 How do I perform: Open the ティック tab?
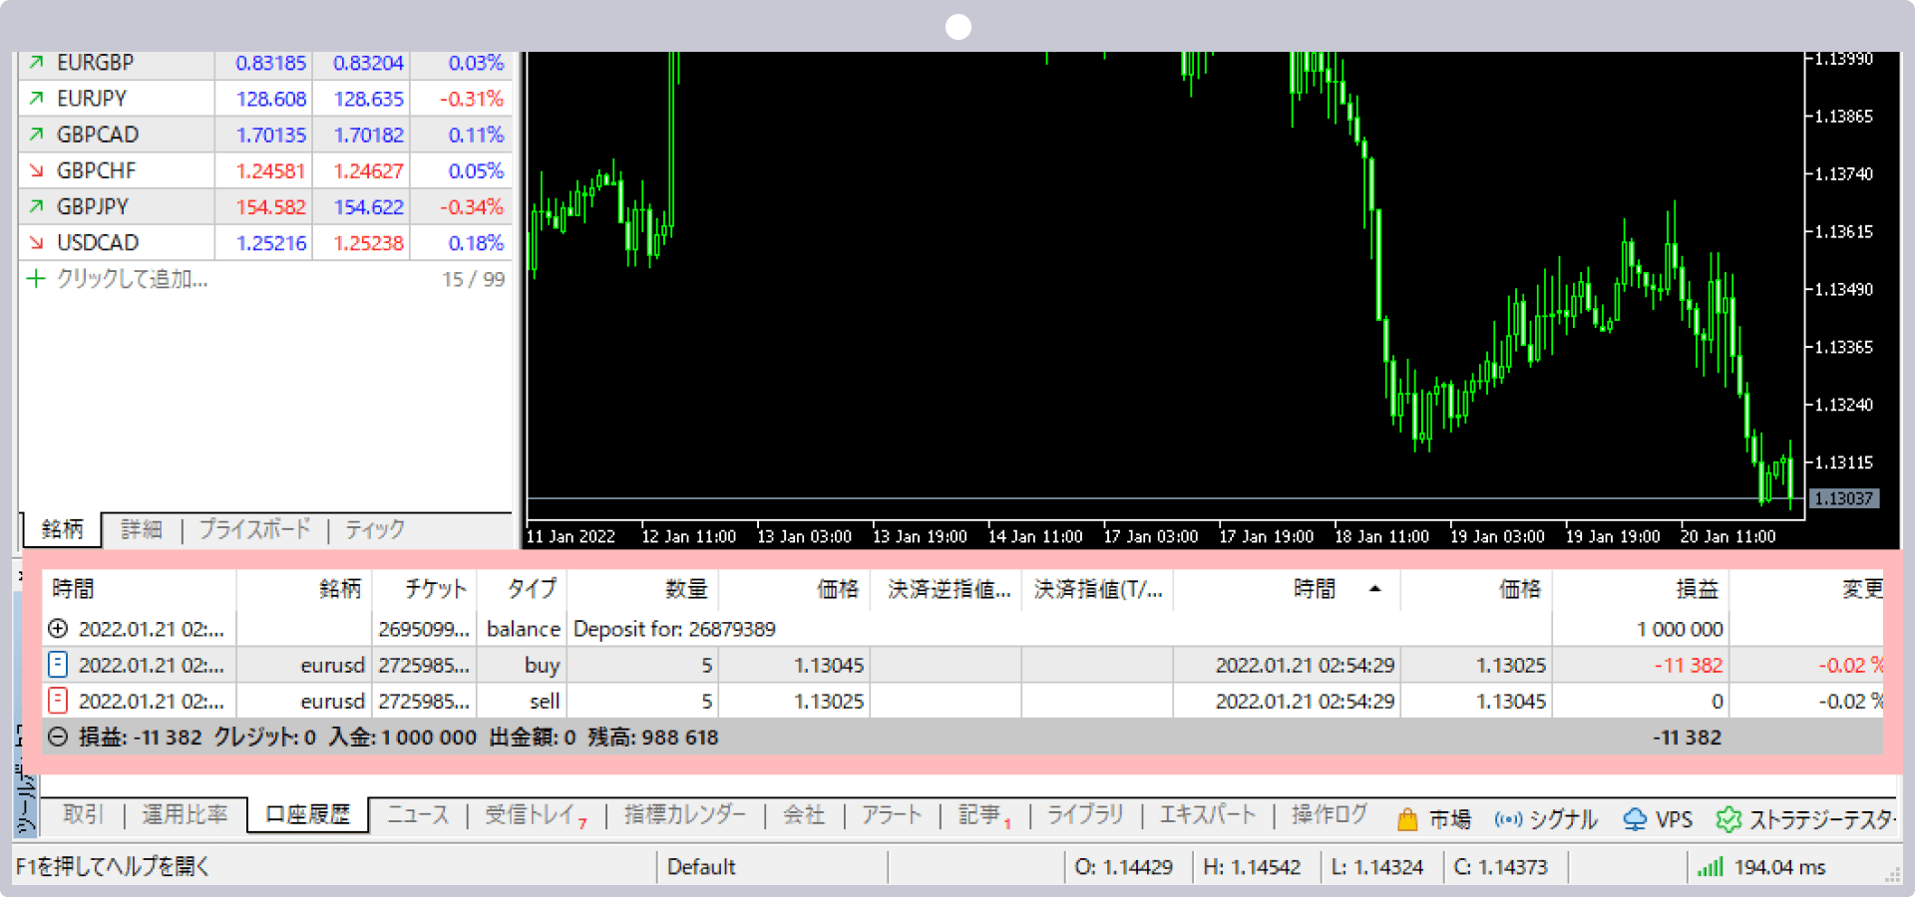pos(375,529)
